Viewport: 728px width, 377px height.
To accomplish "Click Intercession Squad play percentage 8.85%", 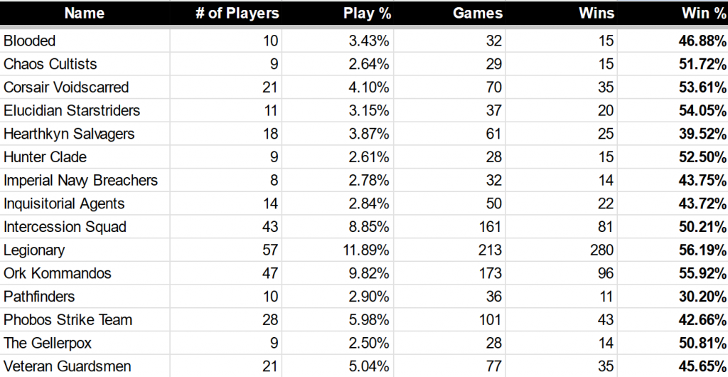I will pos(370,227).
